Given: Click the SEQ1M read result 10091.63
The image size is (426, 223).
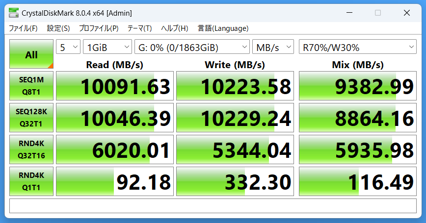Looking at the screenshot, I should pos(115,86).
